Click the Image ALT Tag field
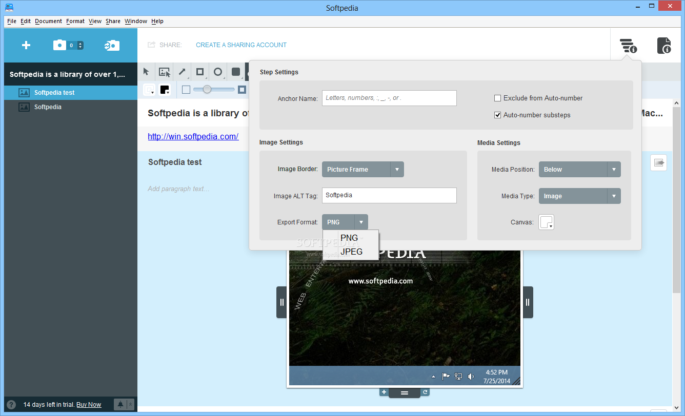 389,195
